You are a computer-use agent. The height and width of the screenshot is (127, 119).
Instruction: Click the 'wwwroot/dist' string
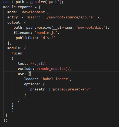tap(91, 28)
